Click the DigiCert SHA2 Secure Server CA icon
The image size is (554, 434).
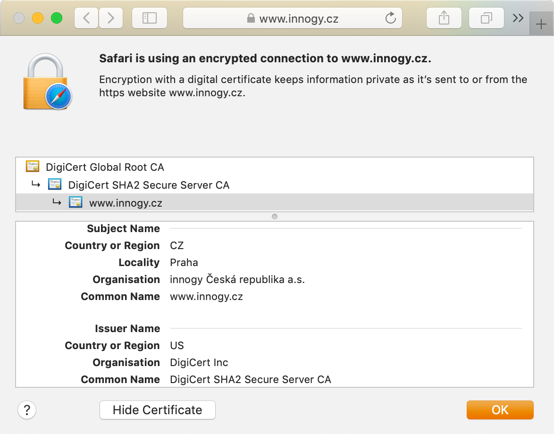tap(55, 184)
